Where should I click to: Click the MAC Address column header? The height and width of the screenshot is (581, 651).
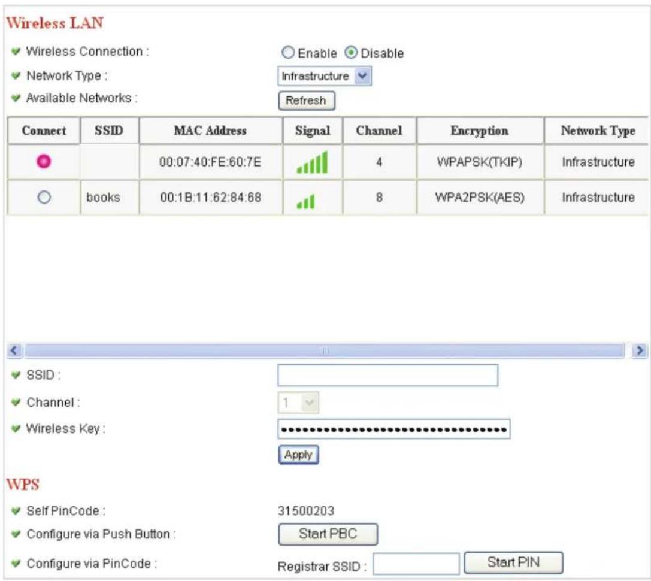210,131
